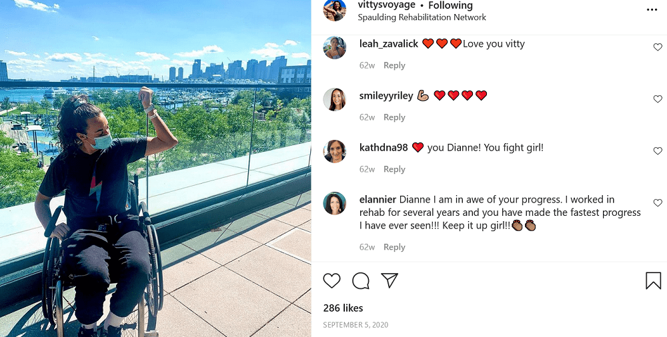Share post via paper plane icon

pyautogui.click(x=390, y=280)
